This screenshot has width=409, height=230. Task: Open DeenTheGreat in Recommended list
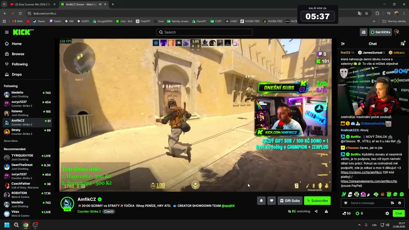point(27,167)
